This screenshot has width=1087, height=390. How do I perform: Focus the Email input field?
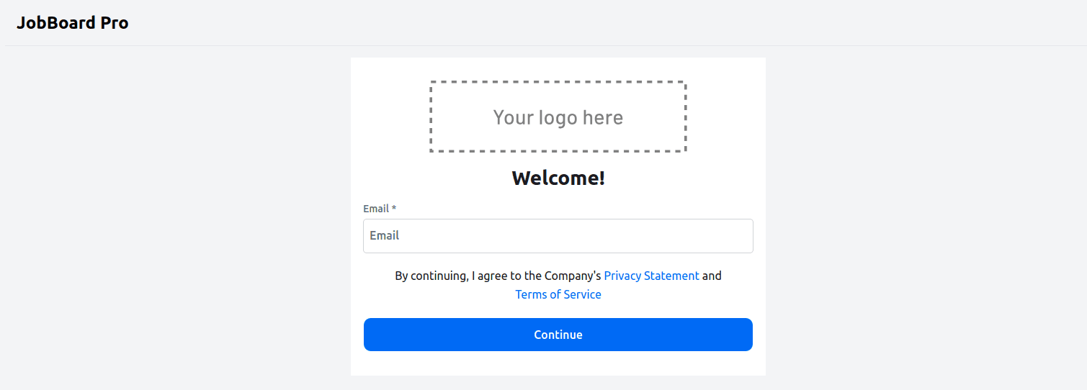(x=558, y=236)
